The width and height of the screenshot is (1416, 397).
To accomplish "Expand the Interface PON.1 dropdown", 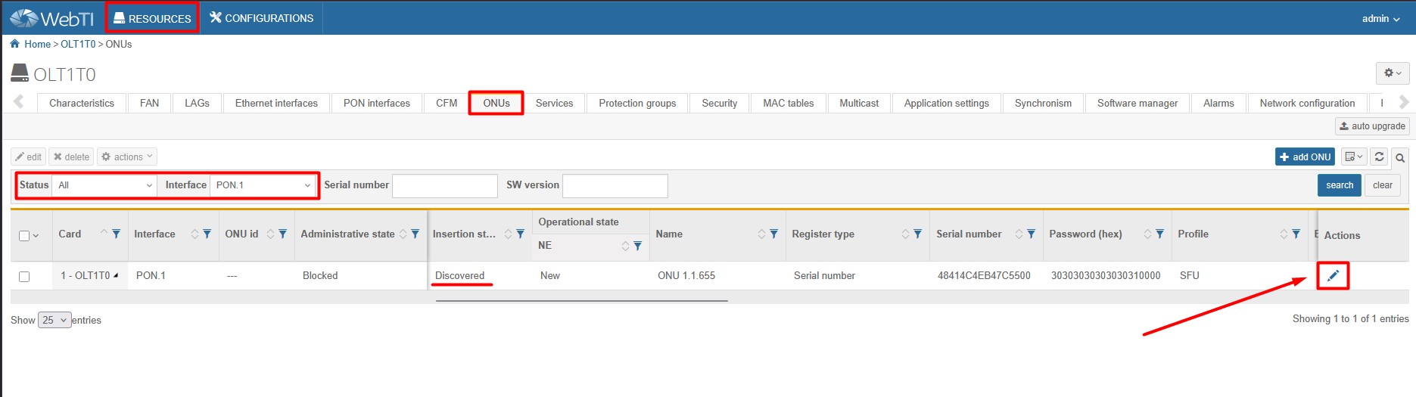I will pyautogui.click(x=263, y=185).
